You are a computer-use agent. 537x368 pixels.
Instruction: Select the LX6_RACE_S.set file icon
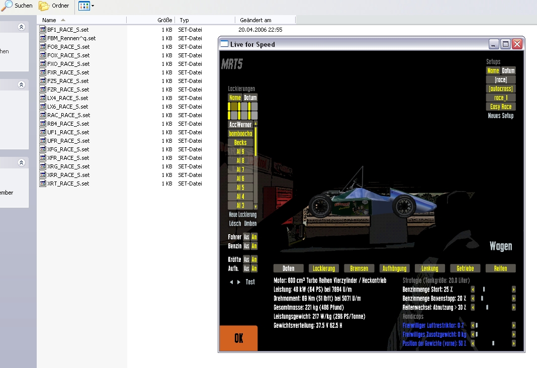43,107
